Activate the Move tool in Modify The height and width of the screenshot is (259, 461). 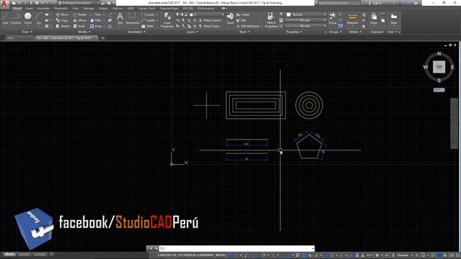(62, 14)
